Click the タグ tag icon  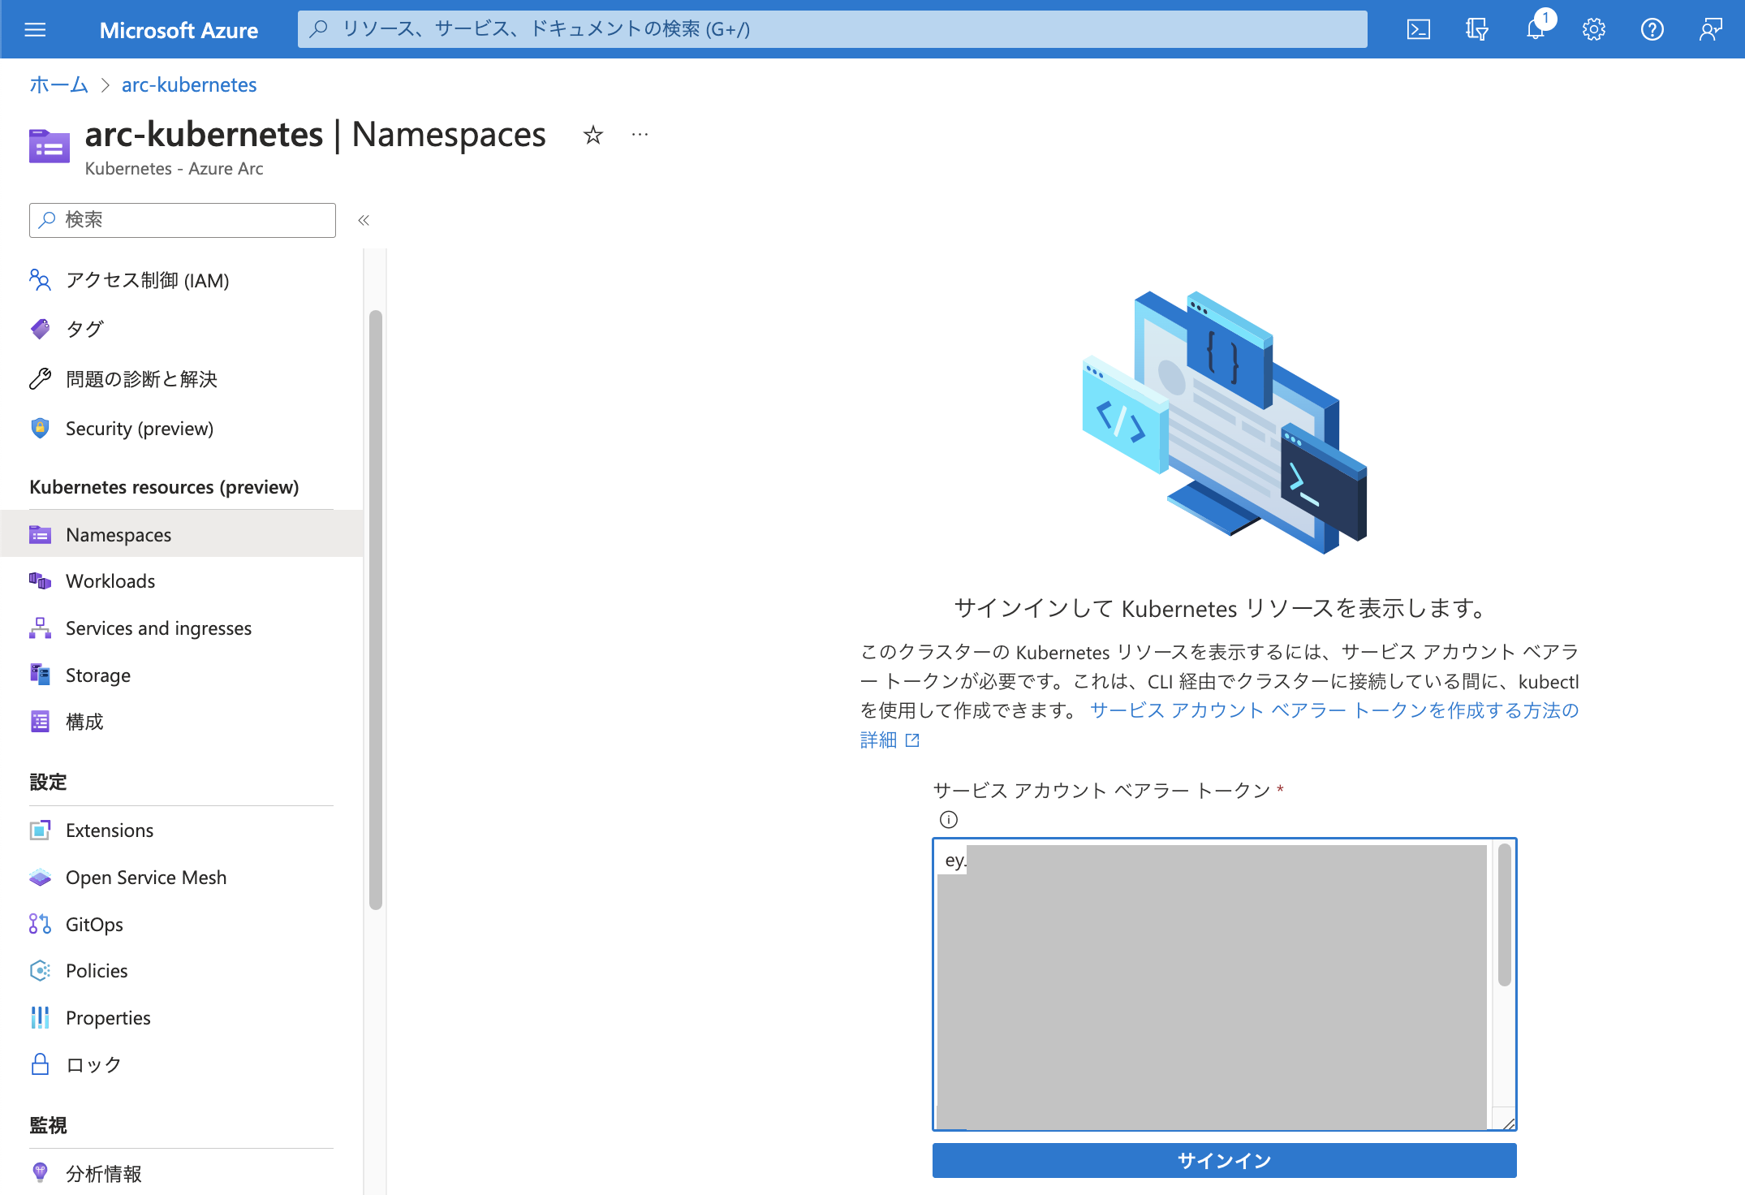tap(40, 329)
